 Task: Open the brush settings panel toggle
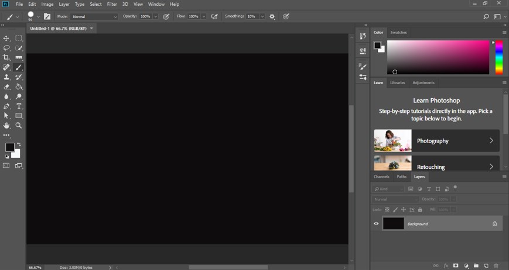(47, 16)
